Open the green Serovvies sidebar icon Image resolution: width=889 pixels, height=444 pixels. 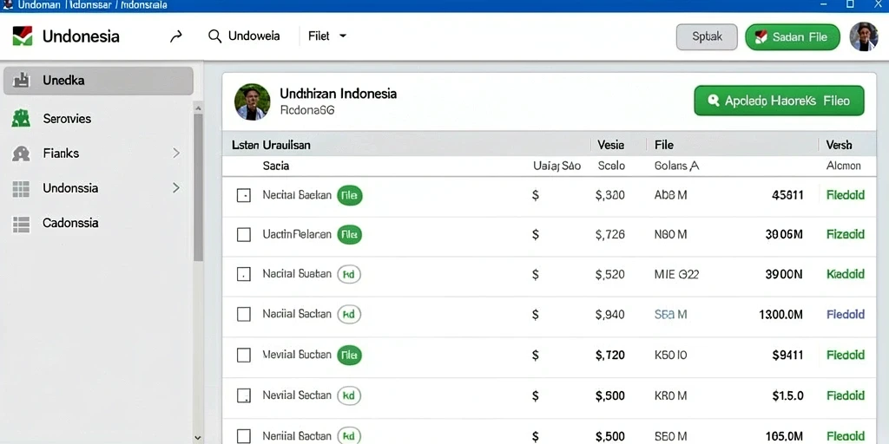tap(21, 118)
